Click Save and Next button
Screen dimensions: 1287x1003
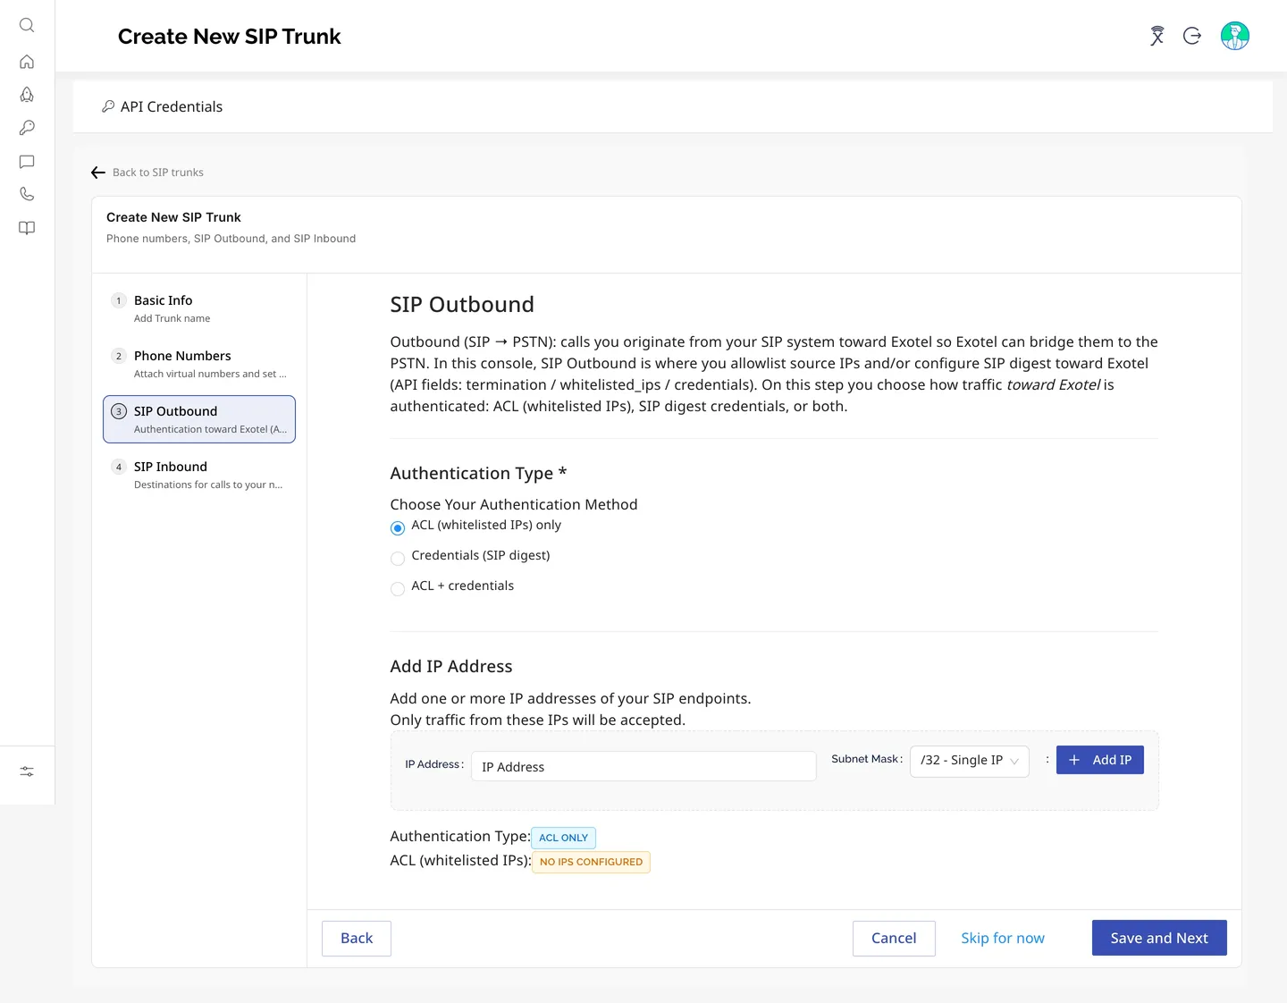[x=1159, y=938]
